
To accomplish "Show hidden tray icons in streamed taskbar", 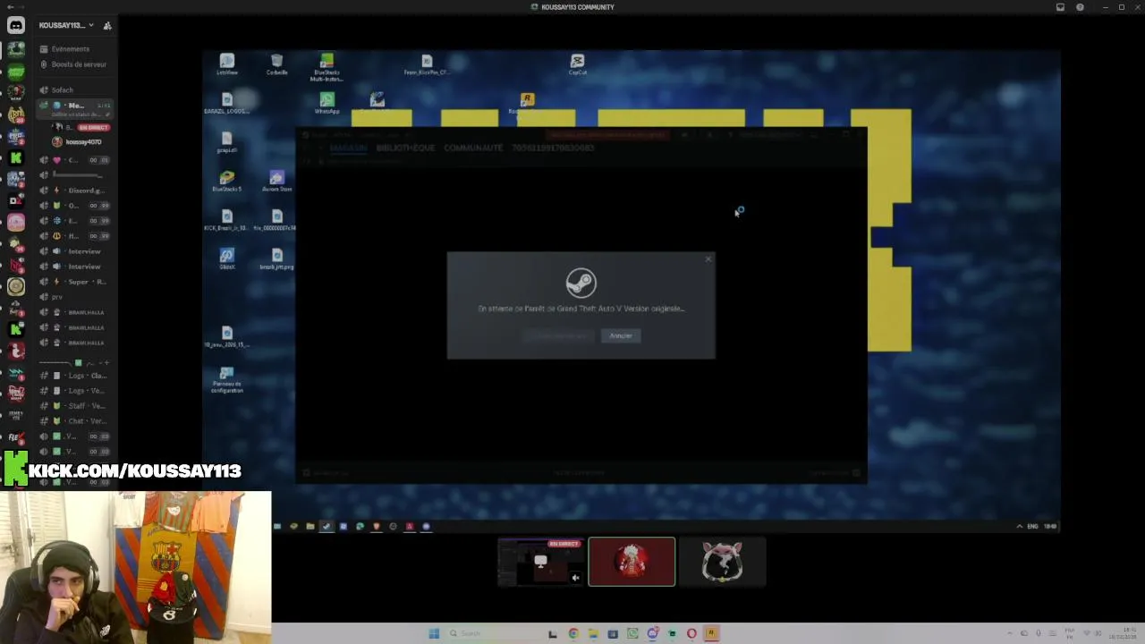I will point(1019,526).
